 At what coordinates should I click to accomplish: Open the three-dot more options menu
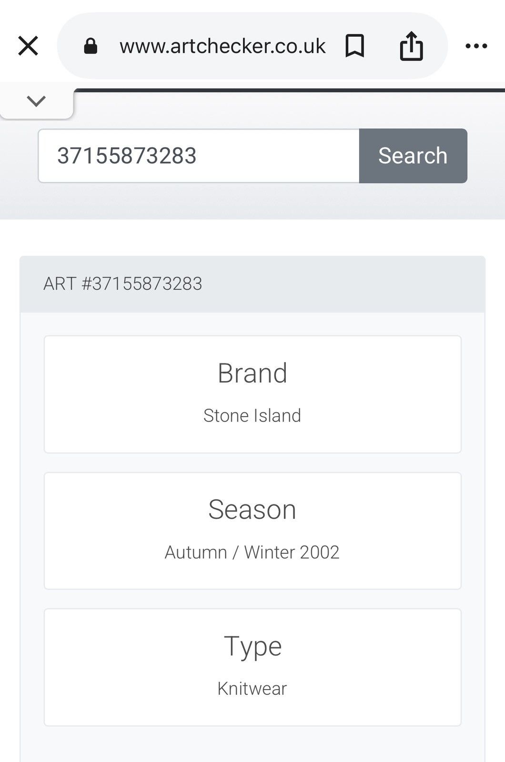(476, 46)
